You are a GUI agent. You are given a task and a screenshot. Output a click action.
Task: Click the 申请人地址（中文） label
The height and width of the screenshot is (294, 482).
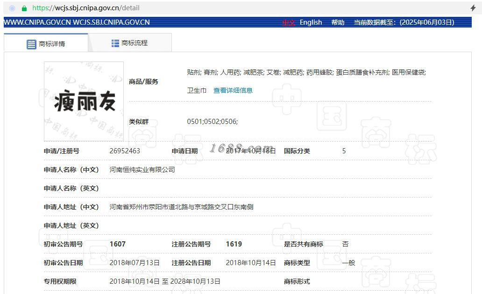[x=71, y=207]
